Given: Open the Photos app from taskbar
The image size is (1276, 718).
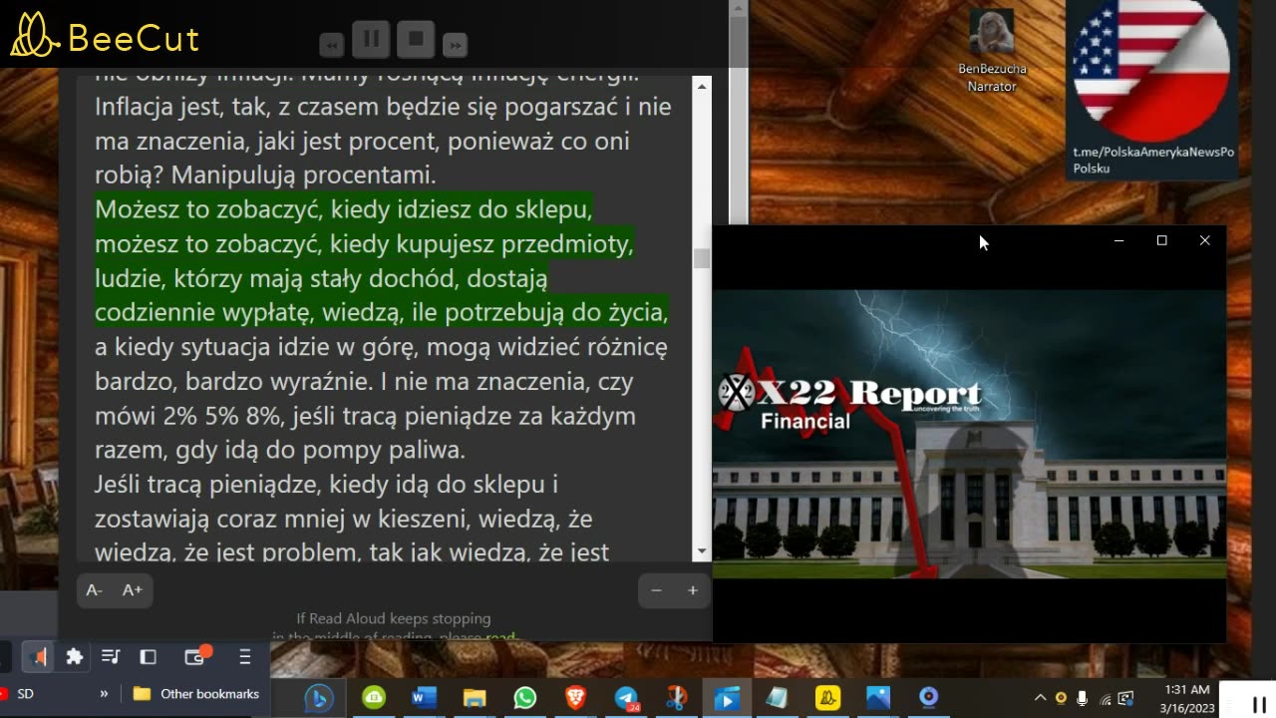Looking at the screenshot, I should [878, 698].
